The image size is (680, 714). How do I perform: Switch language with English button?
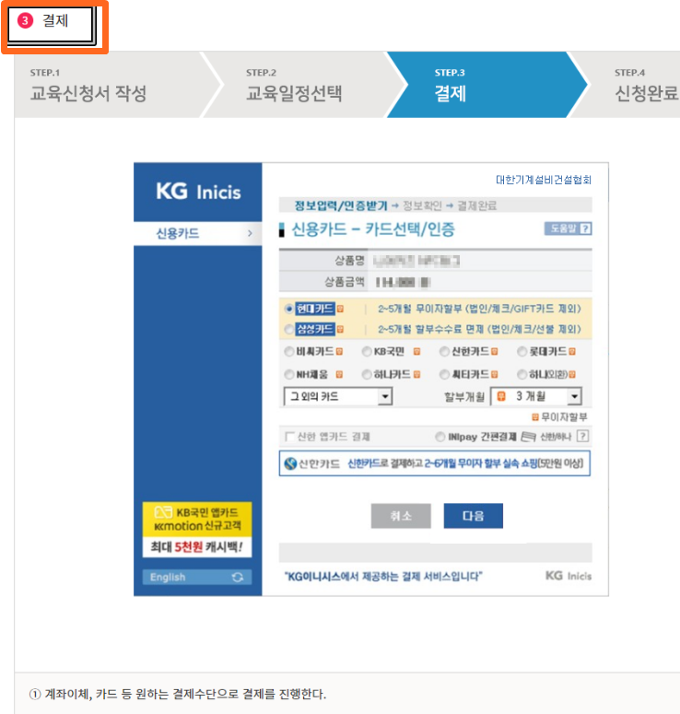point(197,577)
